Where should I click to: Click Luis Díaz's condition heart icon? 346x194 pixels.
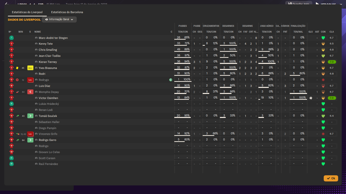coord(323,86)
